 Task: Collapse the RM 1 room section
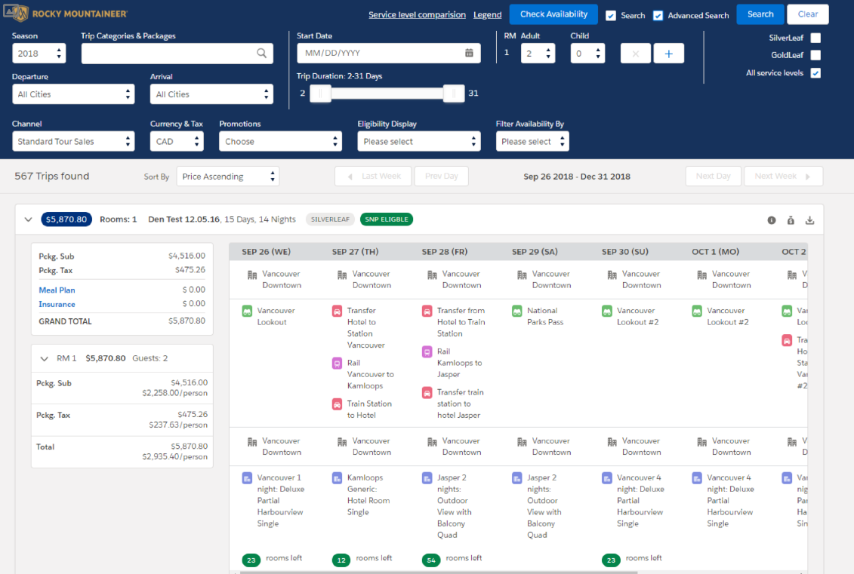[x=44, y=358]
